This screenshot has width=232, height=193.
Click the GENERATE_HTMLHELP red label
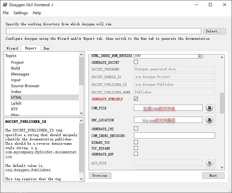pyautogui.click(x=107, y=99)
